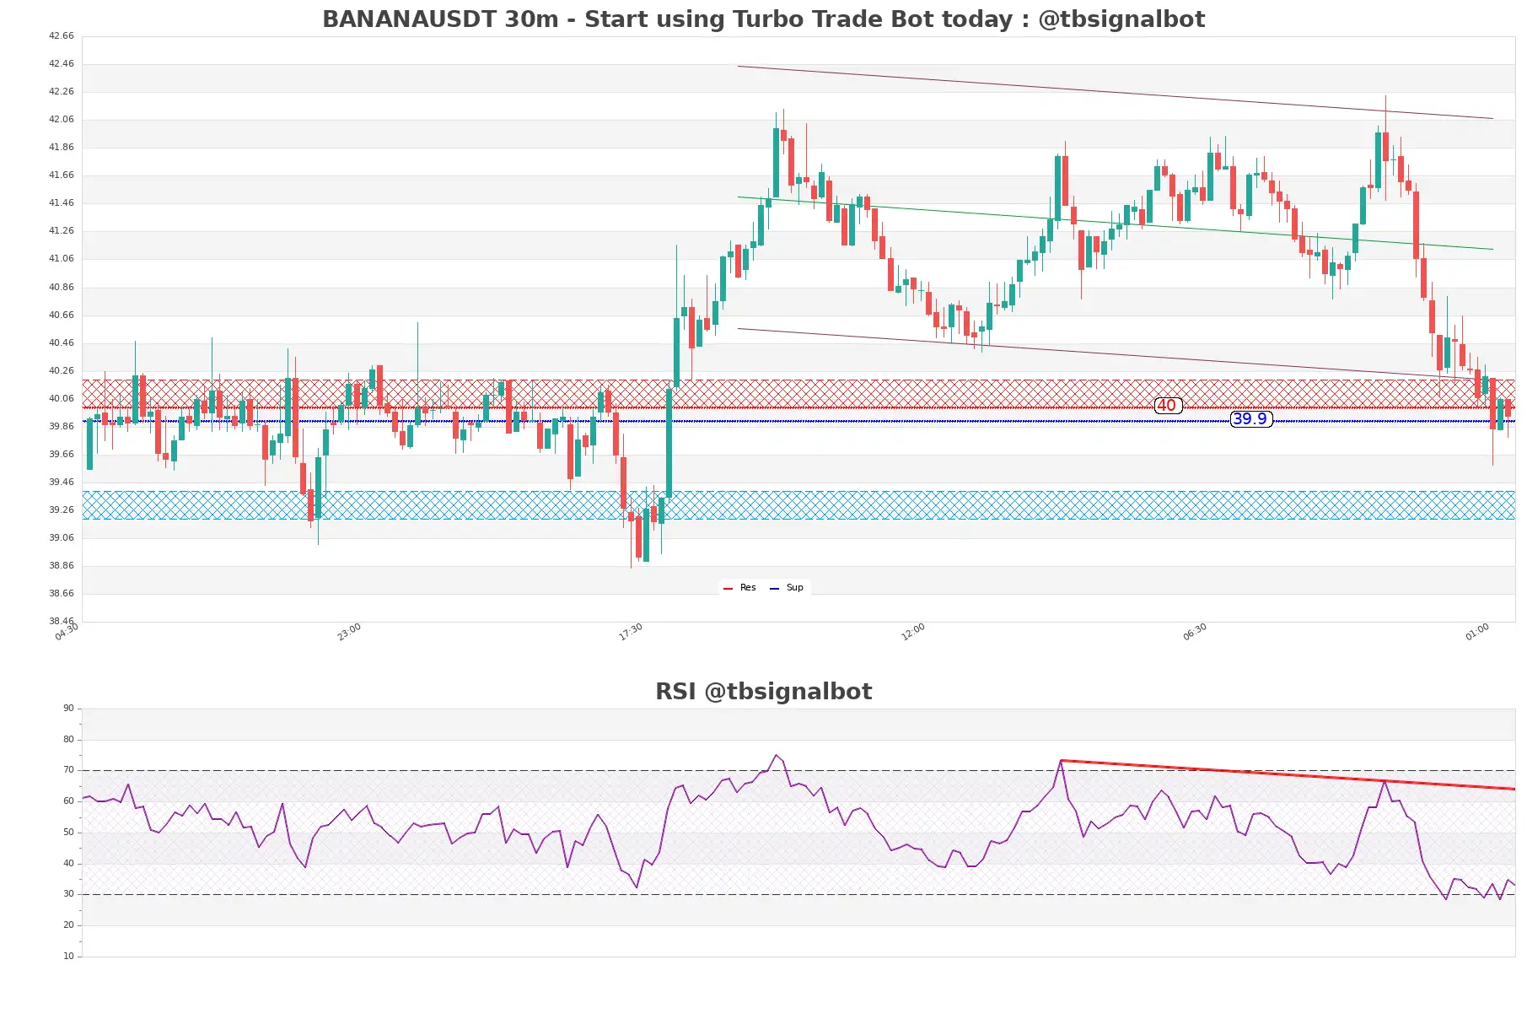Click the RSI 50 axis label

pyautogui.click(x=68, y=833)
